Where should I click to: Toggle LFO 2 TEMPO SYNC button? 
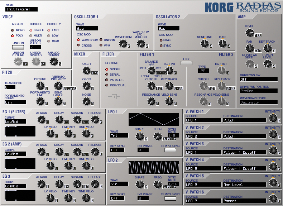(x=170, y=198)
